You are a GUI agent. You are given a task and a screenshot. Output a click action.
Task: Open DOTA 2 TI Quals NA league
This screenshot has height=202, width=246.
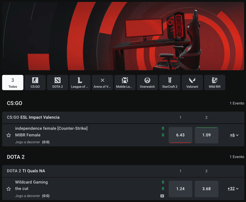tap(26, 171)
